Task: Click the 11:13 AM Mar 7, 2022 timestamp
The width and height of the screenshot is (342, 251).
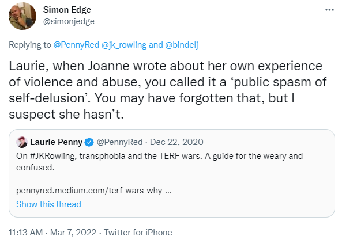Action: point(52,233)
